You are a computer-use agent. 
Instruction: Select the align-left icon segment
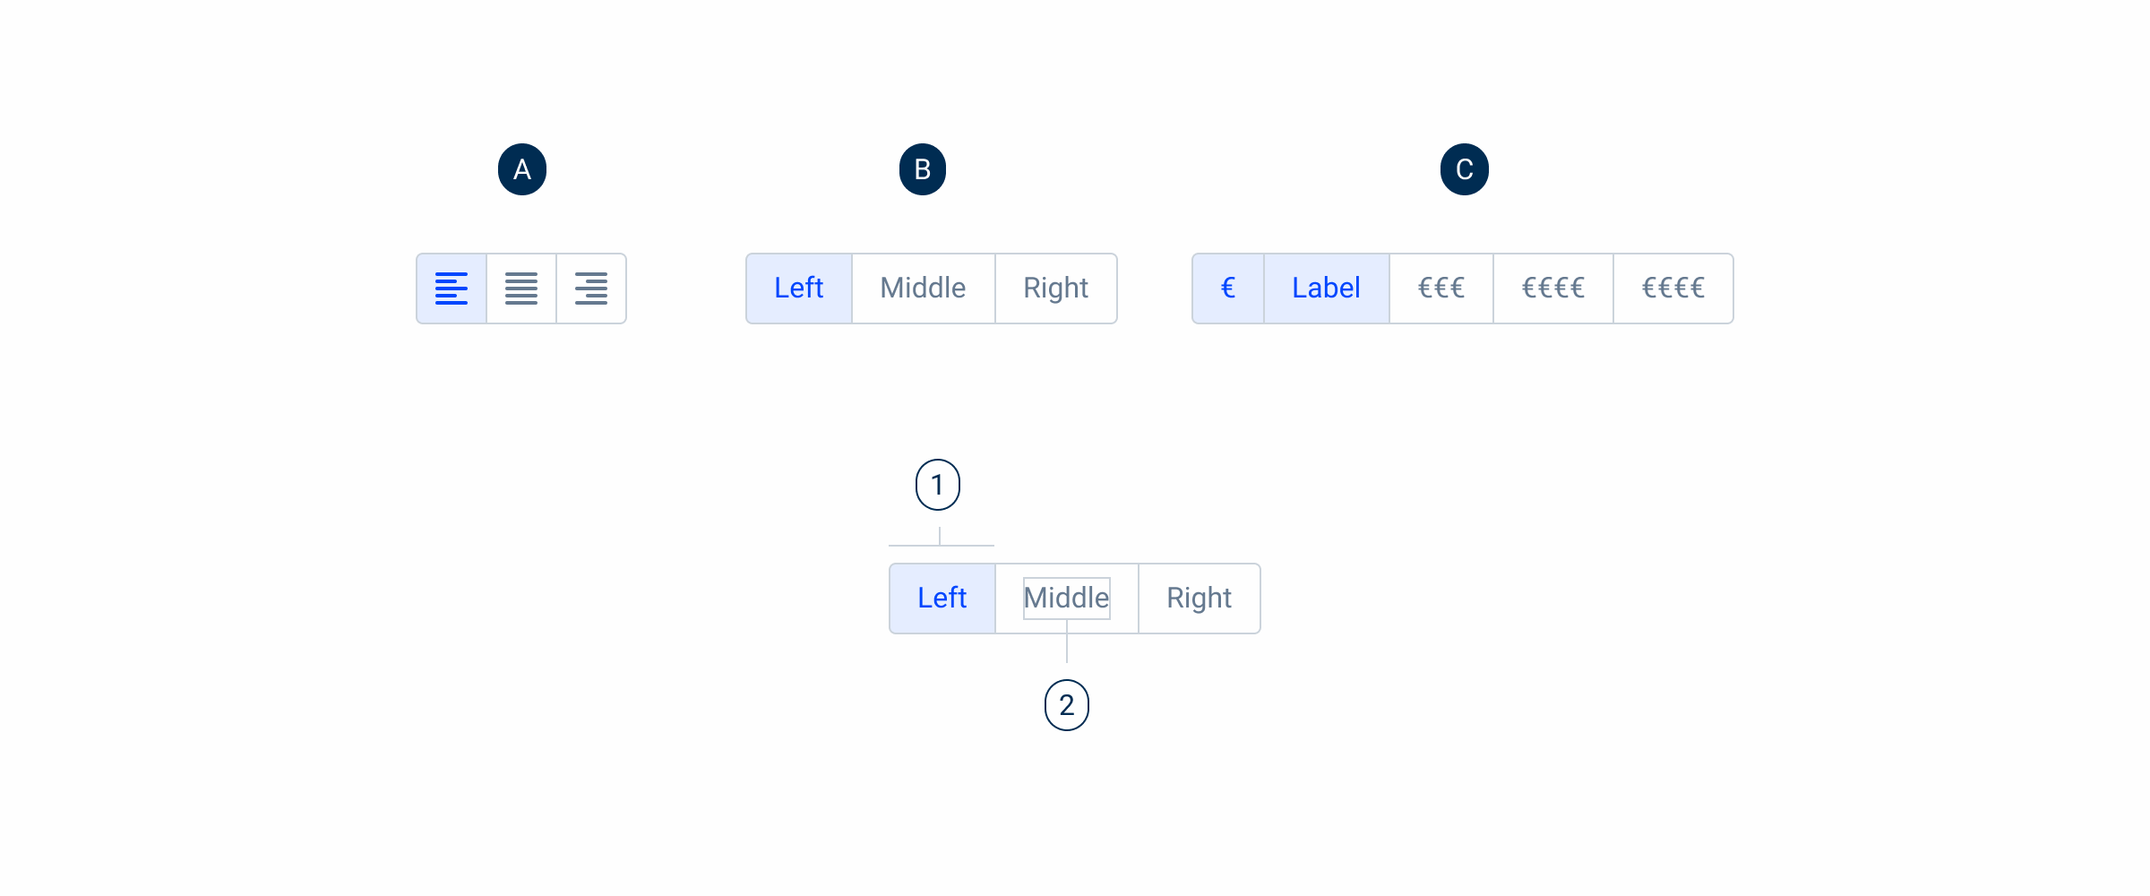coord(451,289)
